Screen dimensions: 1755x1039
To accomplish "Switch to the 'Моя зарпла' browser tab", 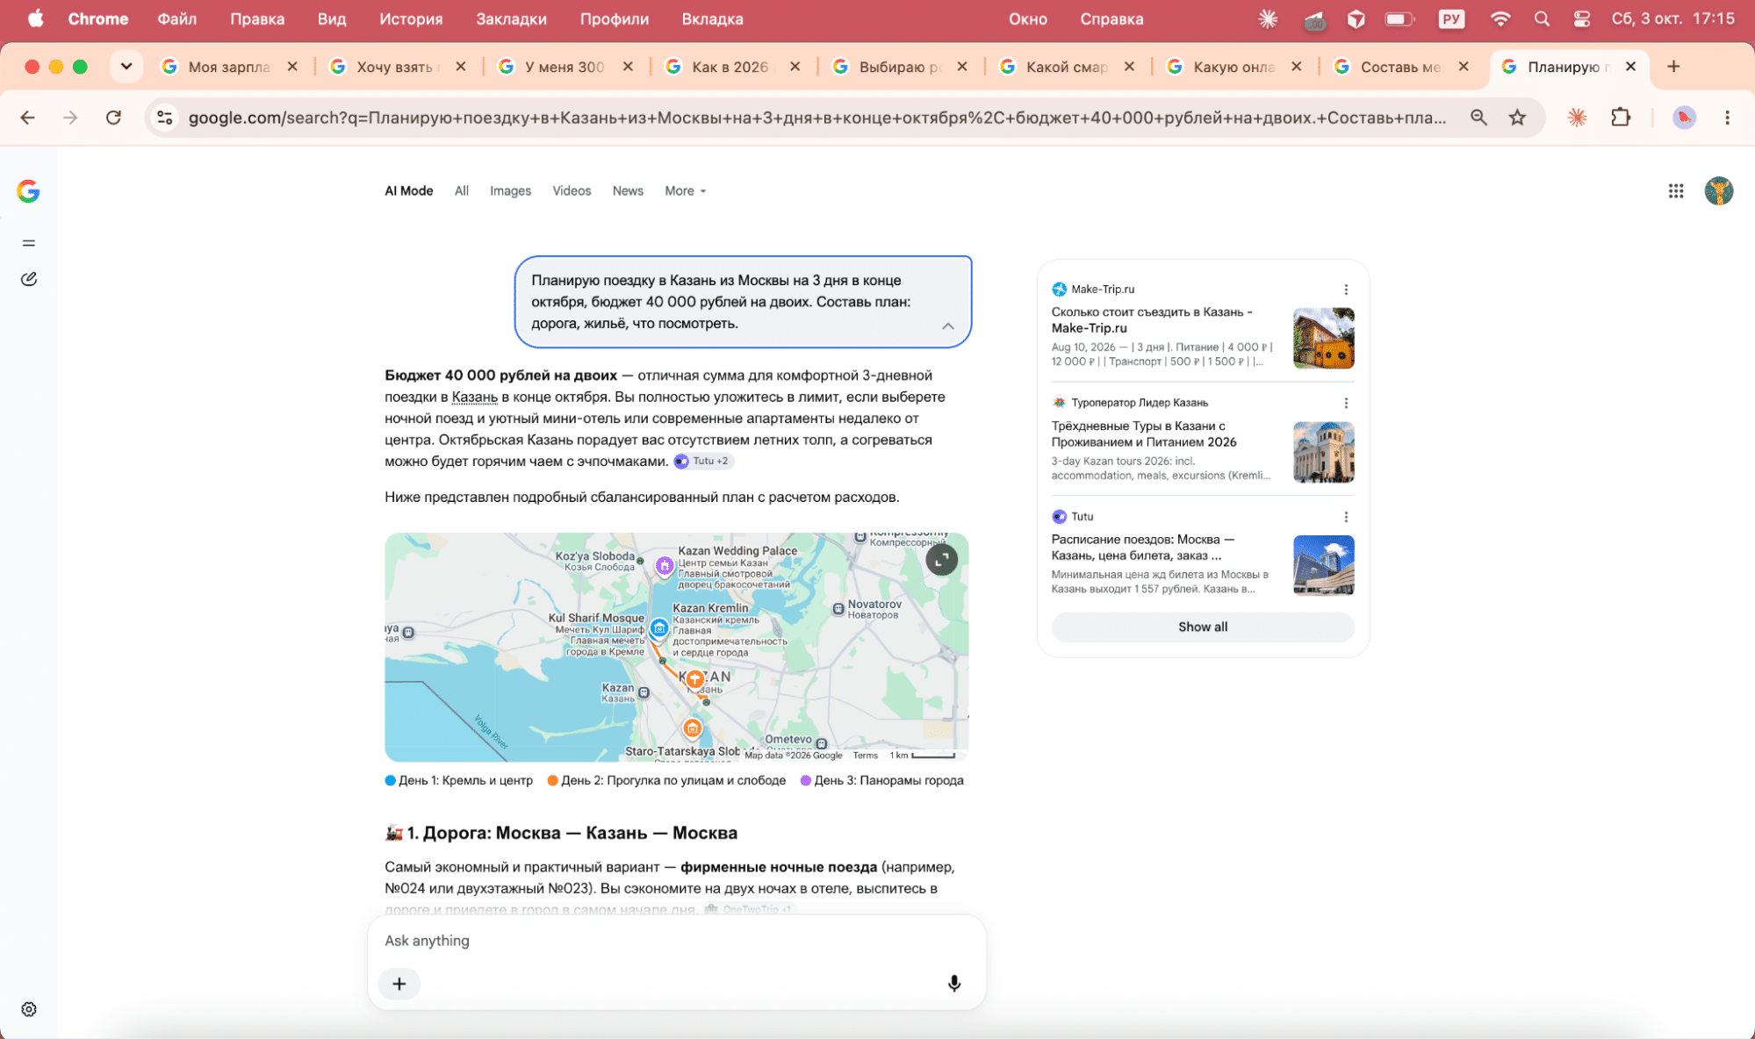I will [x=230, y=66].
